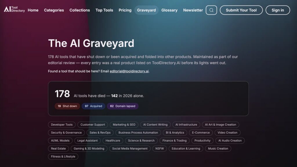Select the Customer Support category chip
Image resolution: width=297 pixels, height=167 pixels.
[x=93, y=125]
